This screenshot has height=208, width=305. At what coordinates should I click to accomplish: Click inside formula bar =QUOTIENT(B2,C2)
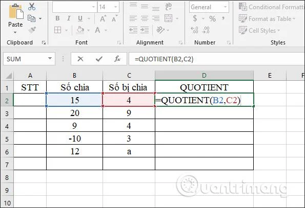click(x=217, y=59)
